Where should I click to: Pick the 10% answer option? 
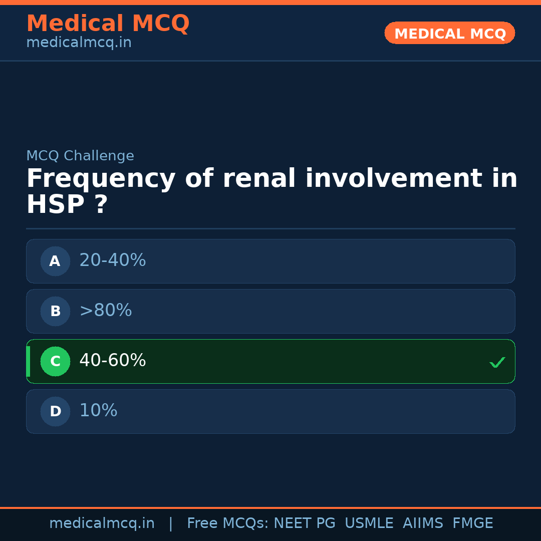click(98, 411)
